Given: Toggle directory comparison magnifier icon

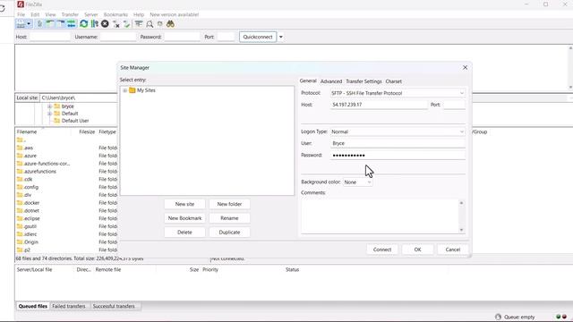Looking at the screenshot, I should click(x=150, y=24).
